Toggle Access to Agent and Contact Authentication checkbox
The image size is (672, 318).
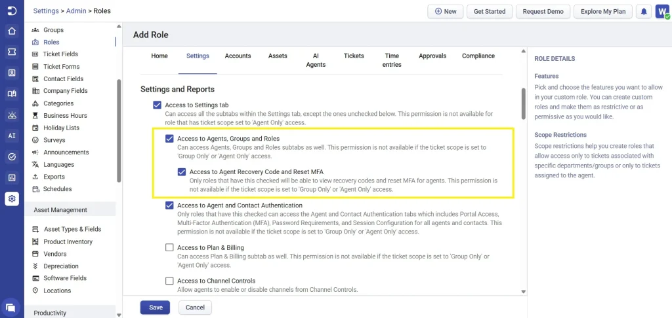click(169, 205)
